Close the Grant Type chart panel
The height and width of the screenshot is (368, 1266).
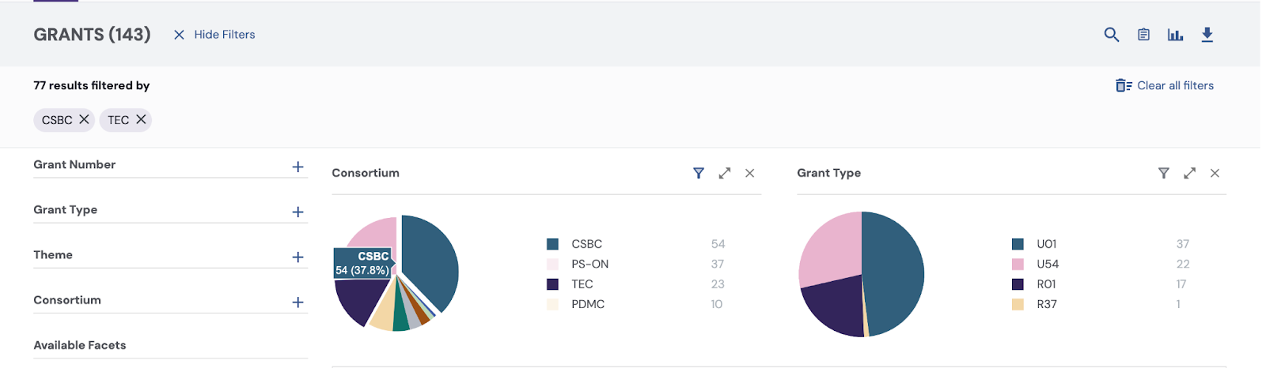1215,173
